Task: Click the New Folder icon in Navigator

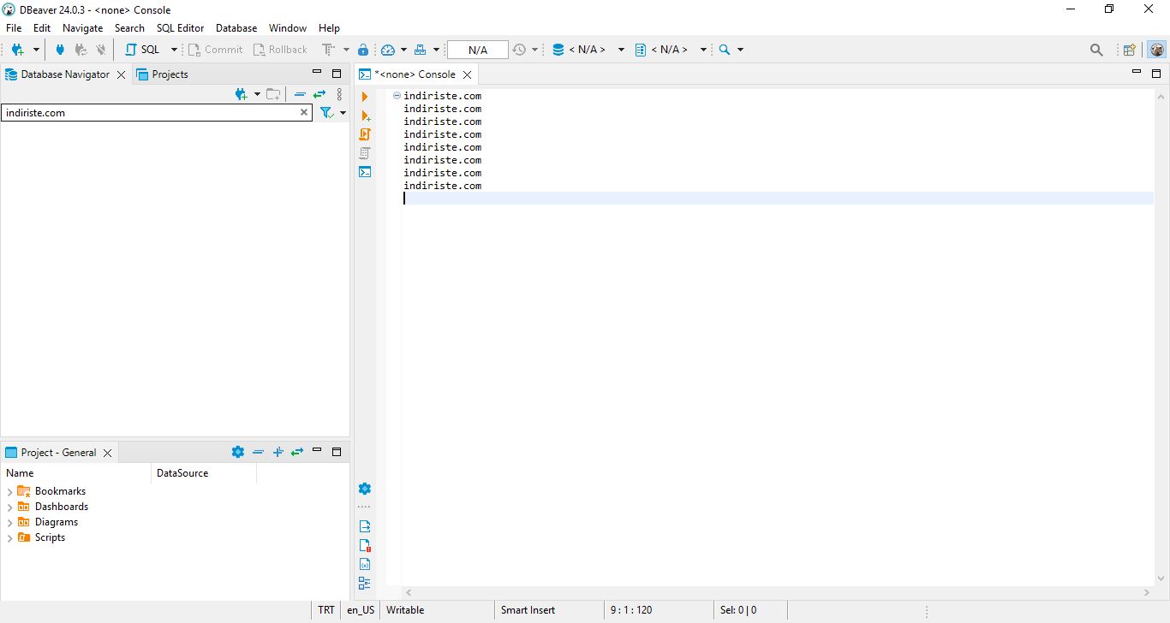Action: point(273,94)
